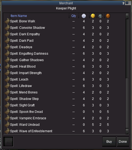Select the Heat Blood scroll icon
This screenshot has width=132, height=150.
[7, 67]
